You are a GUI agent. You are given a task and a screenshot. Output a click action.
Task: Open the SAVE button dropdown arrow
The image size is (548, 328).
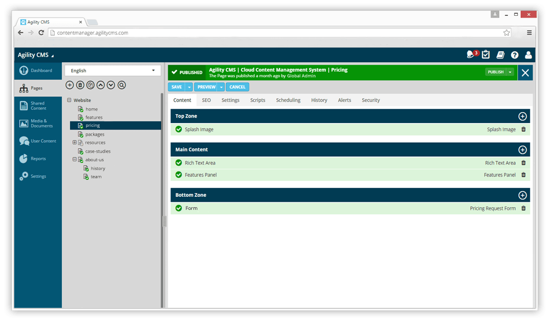coord(189,87)
